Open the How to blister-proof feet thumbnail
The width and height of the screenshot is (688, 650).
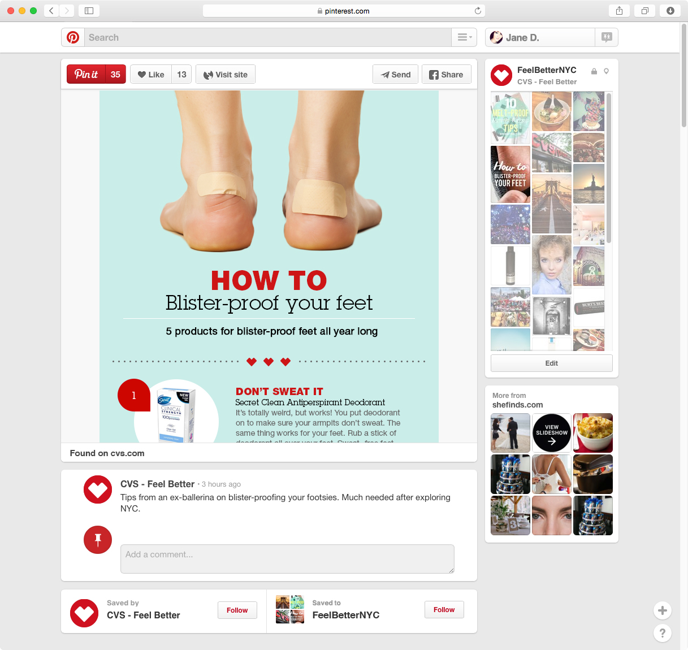click(x=510, y=174)
